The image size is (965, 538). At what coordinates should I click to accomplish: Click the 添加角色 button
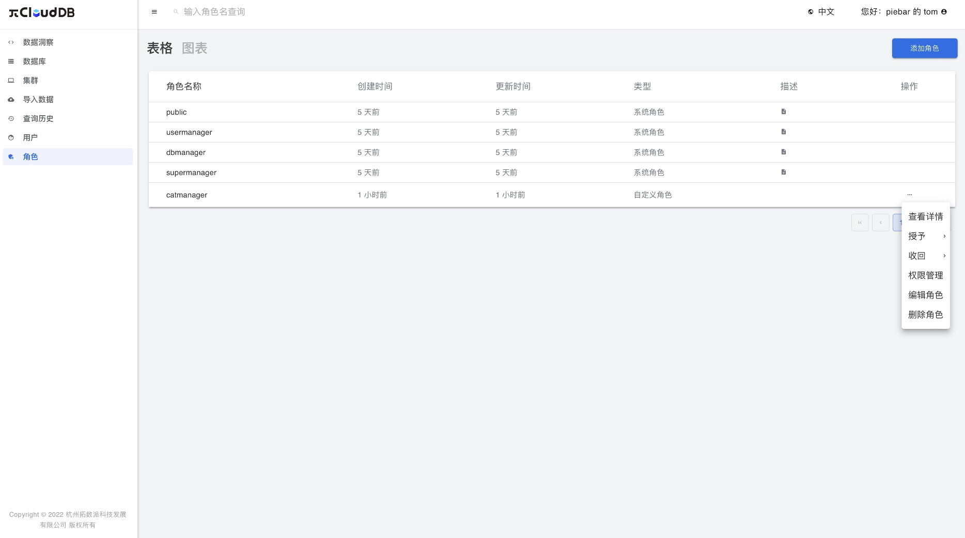pos(925,49)
